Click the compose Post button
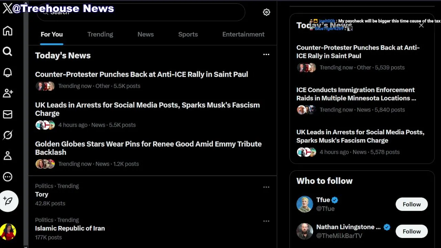The width and height of the screenshot is (441, 248). tap(9, 201)
